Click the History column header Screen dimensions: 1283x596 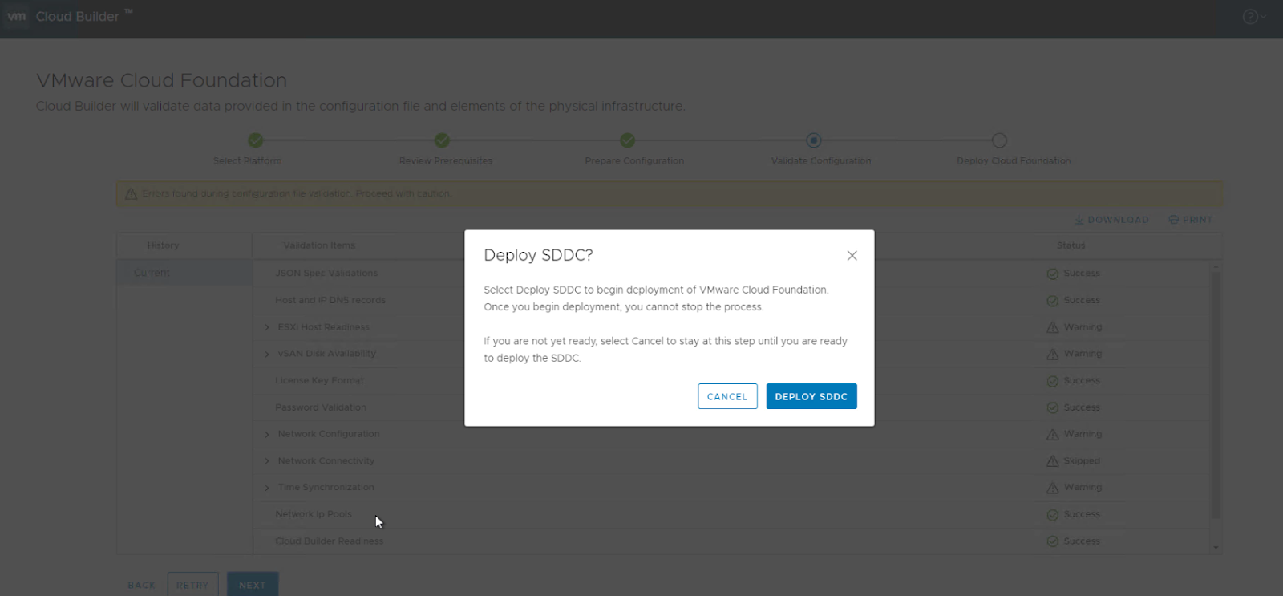(x=164, y=245)
